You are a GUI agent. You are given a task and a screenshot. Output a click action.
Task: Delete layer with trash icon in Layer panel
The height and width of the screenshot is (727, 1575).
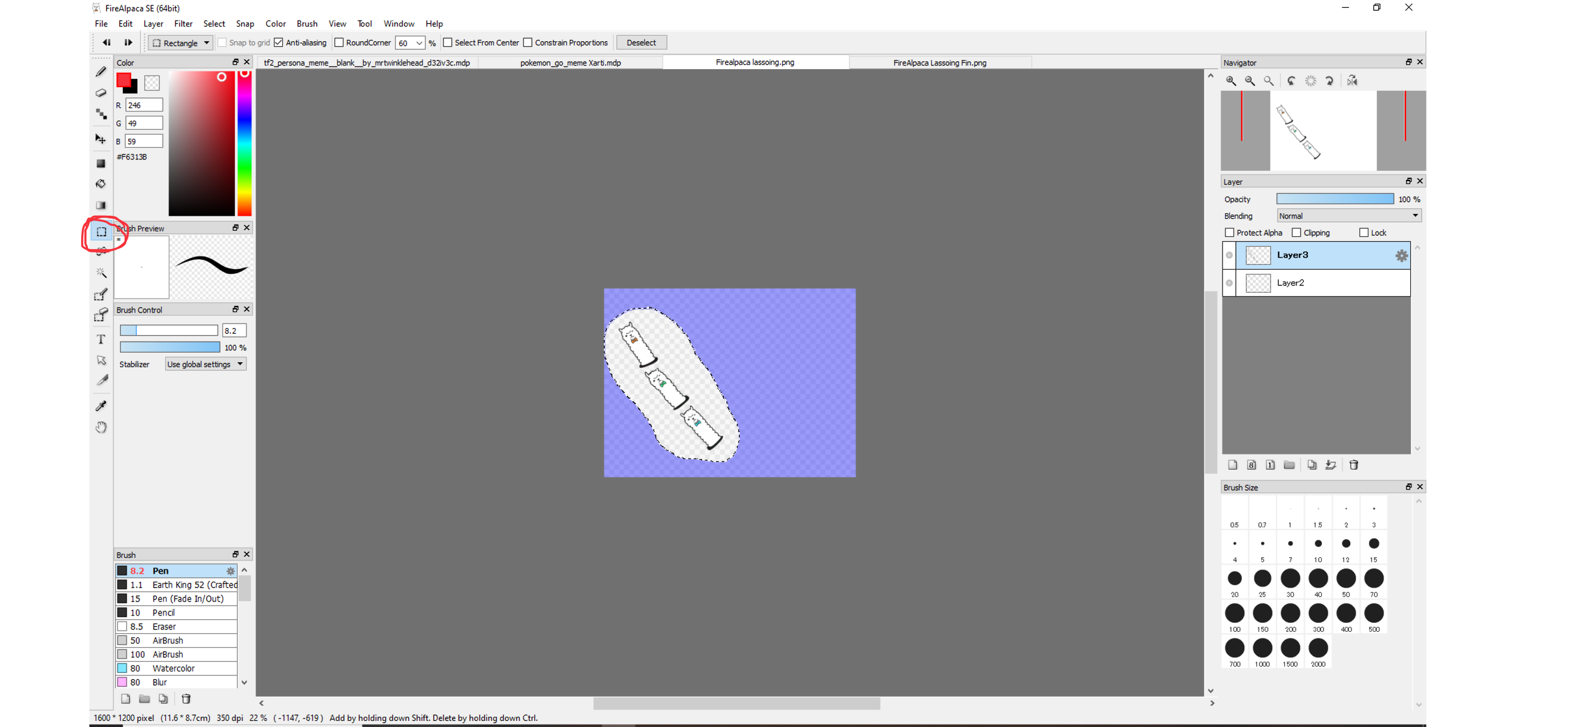(x=1354, y=465)
